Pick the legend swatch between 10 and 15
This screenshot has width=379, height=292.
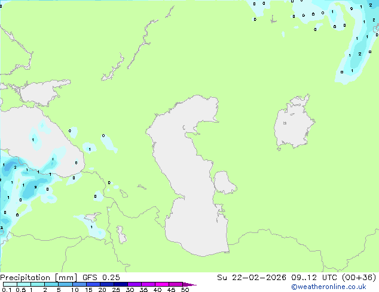pyautogui.click(x=79, y=284)
